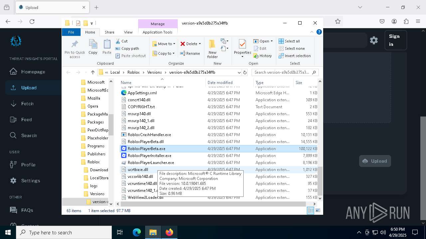Click the file list vertical scrollbar
The image size is (426, 239).
320,181
